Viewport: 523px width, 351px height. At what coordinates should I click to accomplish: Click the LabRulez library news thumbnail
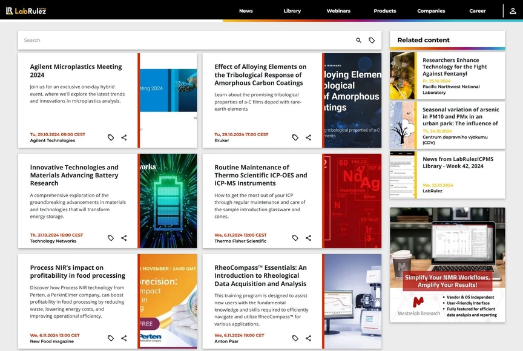(403, 175)
